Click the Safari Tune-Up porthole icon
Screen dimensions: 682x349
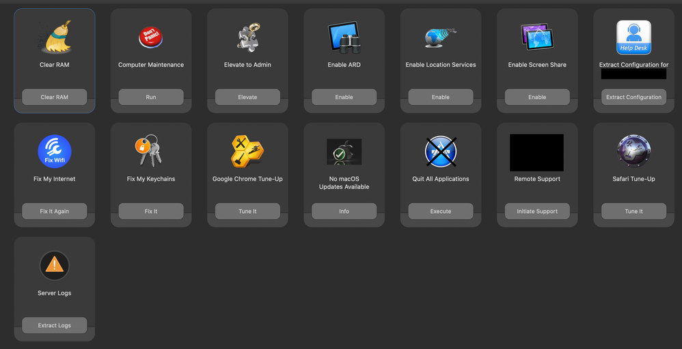633,151
